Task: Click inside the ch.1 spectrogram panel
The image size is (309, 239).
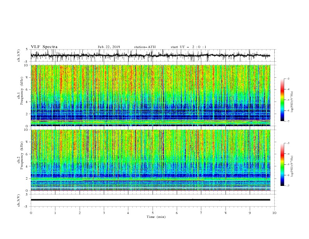Action: 151,95
